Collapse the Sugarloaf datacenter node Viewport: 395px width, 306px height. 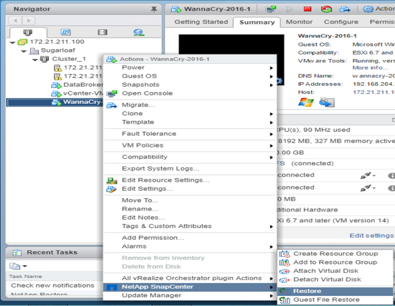[24, 51]
